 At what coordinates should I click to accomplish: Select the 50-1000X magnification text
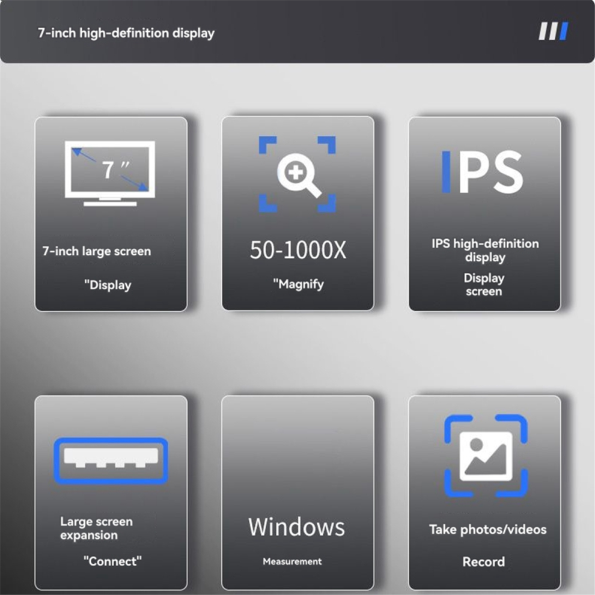298,250
